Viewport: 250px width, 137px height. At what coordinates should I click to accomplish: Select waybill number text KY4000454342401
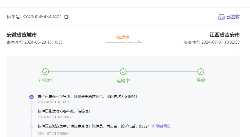click(x=42, y=17)
